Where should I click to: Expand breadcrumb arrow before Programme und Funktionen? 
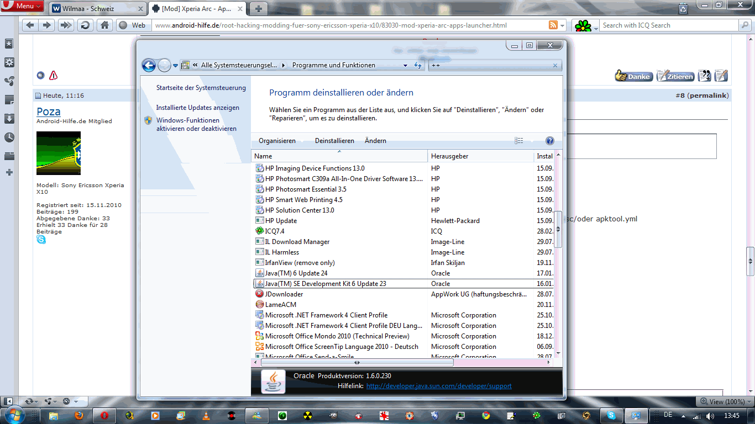point(284,65)
